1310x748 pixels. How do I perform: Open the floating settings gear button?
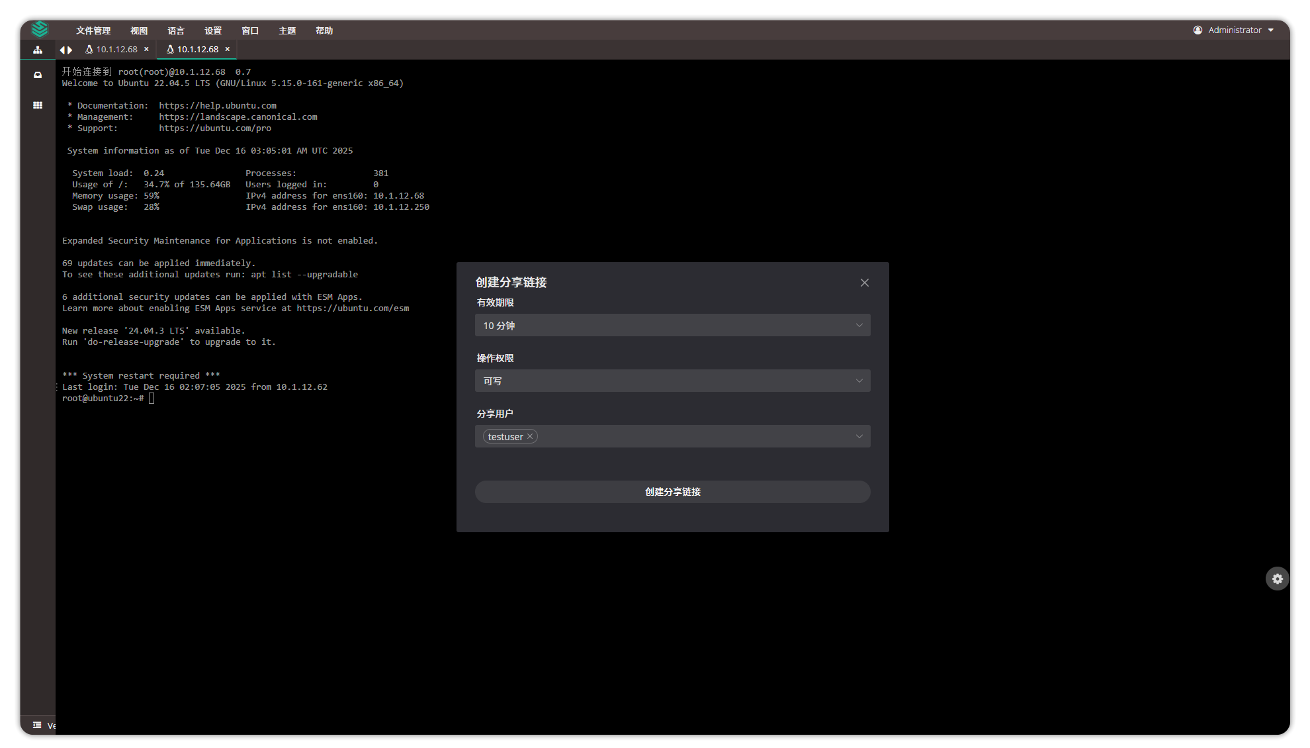click(x=1277, y=579)
